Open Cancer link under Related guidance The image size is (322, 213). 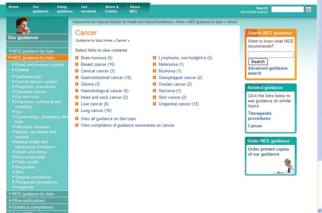(x=255, y=126)
